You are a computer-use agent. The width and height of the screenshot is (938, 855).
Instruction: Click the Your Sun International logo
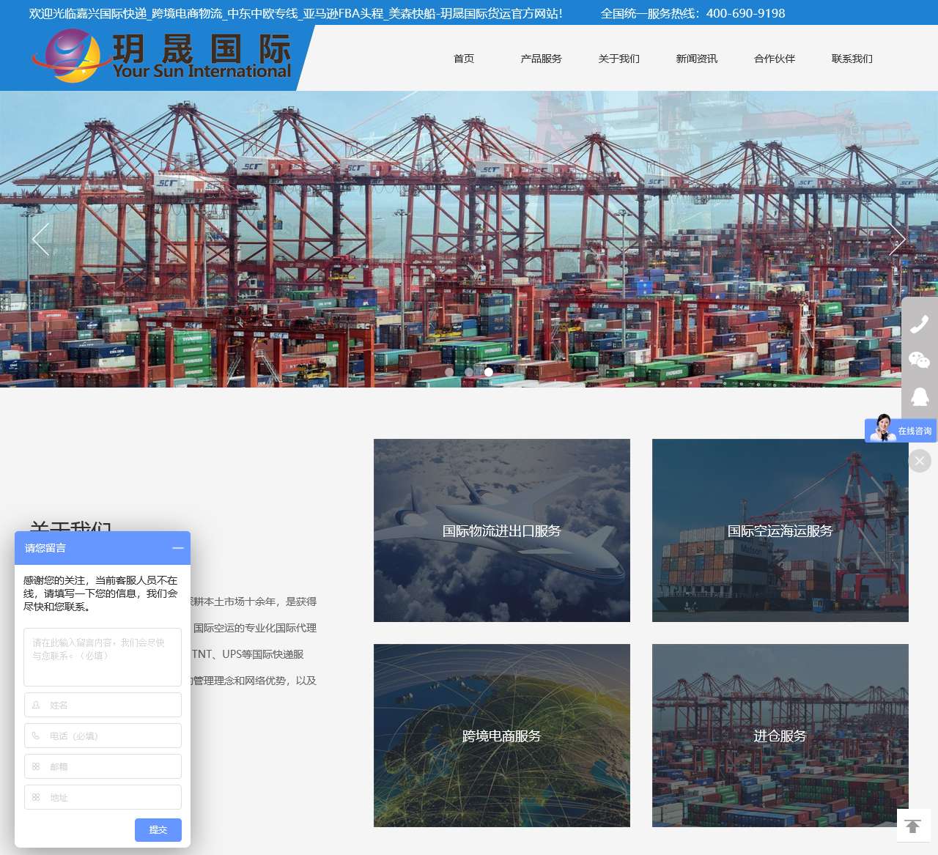[161, 56]
